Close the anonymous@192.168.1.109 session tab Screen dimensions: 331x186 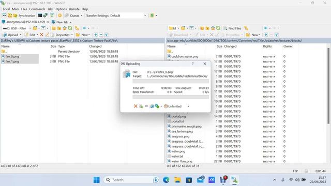(x=48, y=22)
